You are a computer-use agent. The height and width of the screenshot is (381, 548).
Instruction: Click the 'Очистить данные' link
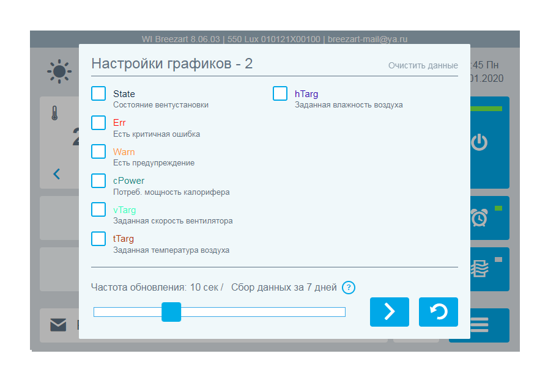[x=423, y=65]
